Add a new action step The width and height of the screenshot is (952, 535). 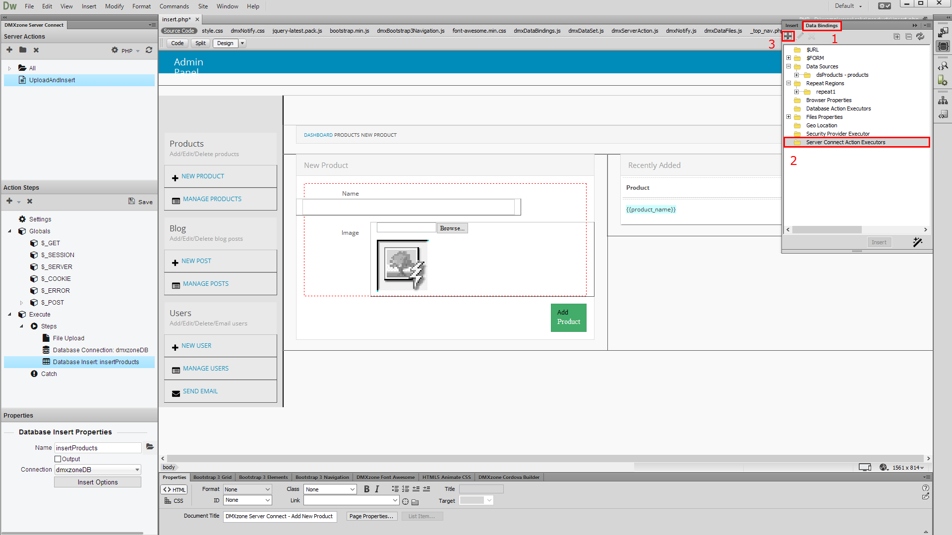click(x=9, y=201)
